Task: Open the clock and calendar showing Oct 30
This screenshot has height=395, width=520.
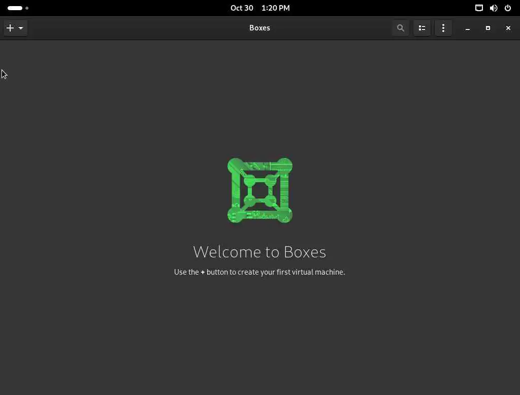Action: point(260,8)
